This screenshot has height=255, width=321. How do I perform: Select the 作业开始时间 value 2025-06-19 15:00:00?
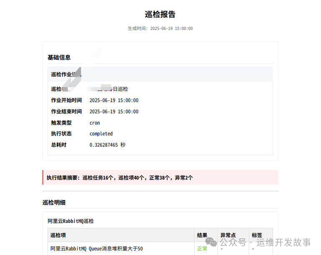pyautogui.click(x=114, y=100)
